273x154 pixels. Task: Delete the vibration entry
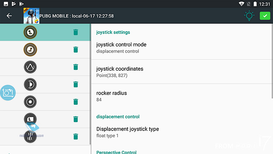pyautogui.click(x=76, y=136)
